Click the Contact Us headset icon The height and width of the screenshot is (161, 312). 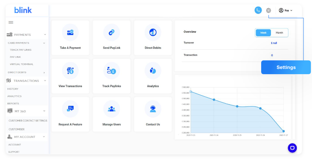coord(153,109)
